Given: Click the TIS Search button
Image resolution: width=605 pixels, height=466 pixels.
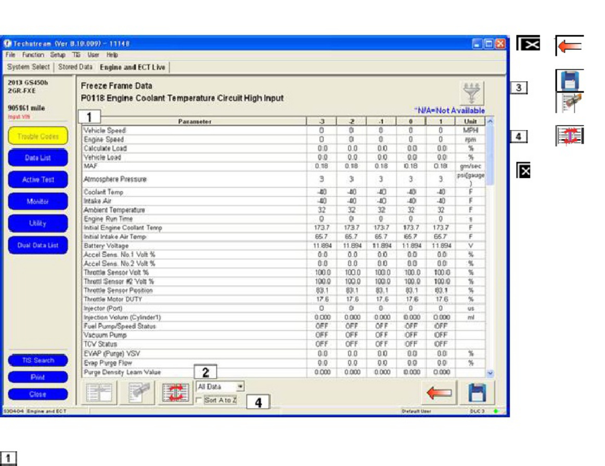Looking at the screenshot, I should [x=38, y=360].
